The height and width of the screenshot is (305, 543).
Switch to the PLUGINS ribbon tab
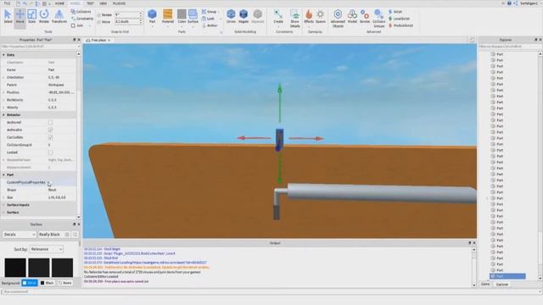(119, 3)
